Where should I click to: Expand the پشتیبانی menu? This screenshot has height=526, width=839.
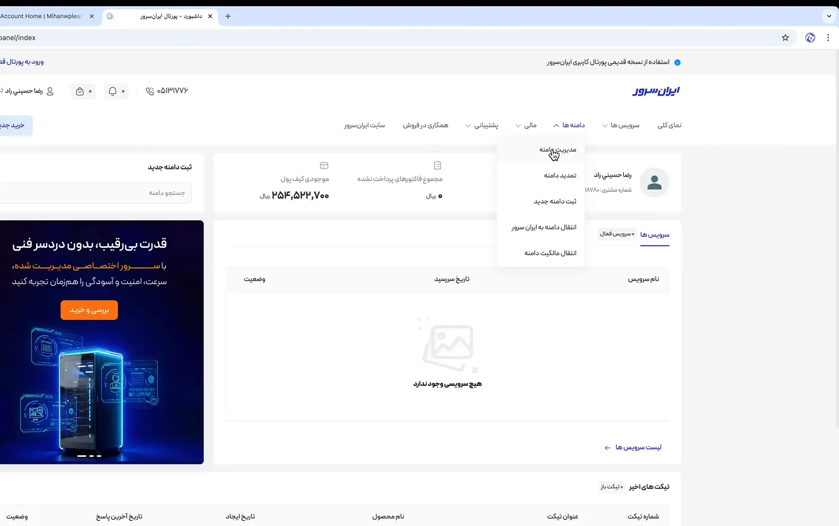[482, 125]
